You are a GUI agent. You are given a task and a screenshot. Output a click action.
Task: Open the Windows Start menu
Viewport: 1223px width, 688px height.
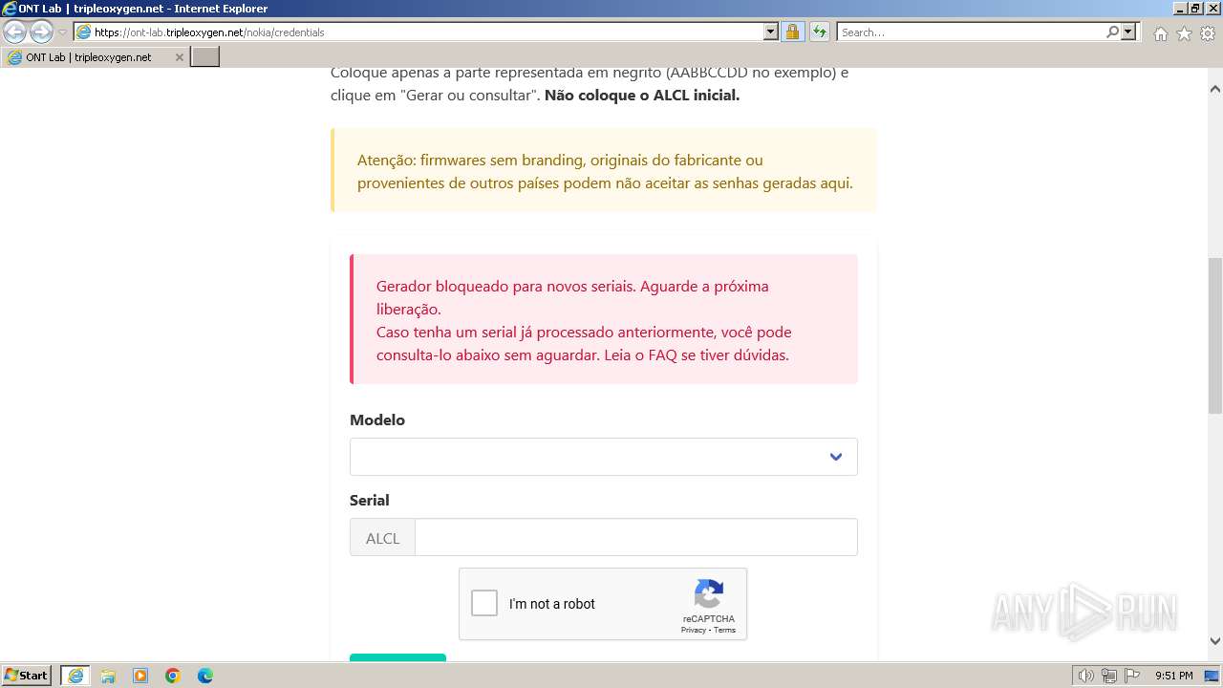(26, 676)
